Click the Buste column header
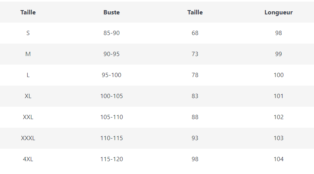This screenshot has width=314, height=174. (112, 12)
